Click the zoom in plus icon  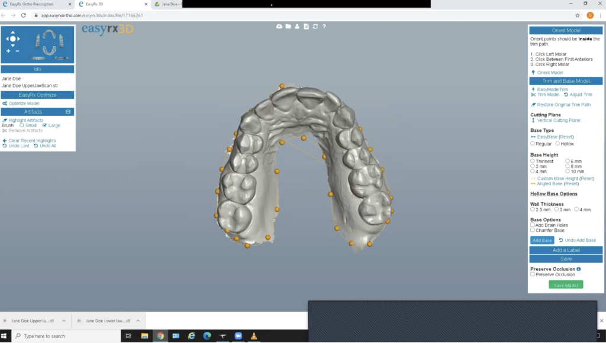click(8, 51)
